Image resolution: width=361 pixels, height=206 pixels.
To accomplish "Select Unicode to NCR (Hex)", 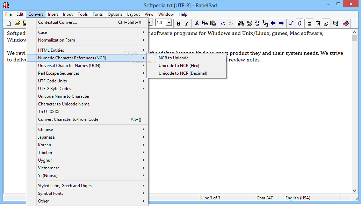I will 187,66.
